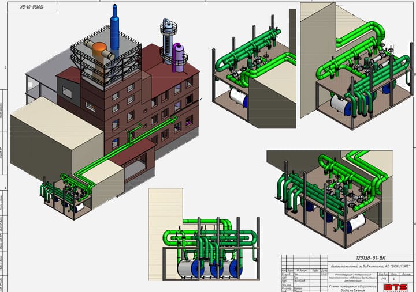
Task: Click the red BTS logo in title block
Action: 395,287
